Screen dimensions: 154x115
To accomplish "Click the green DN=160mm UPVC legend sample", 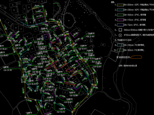I will pos(120,15).
